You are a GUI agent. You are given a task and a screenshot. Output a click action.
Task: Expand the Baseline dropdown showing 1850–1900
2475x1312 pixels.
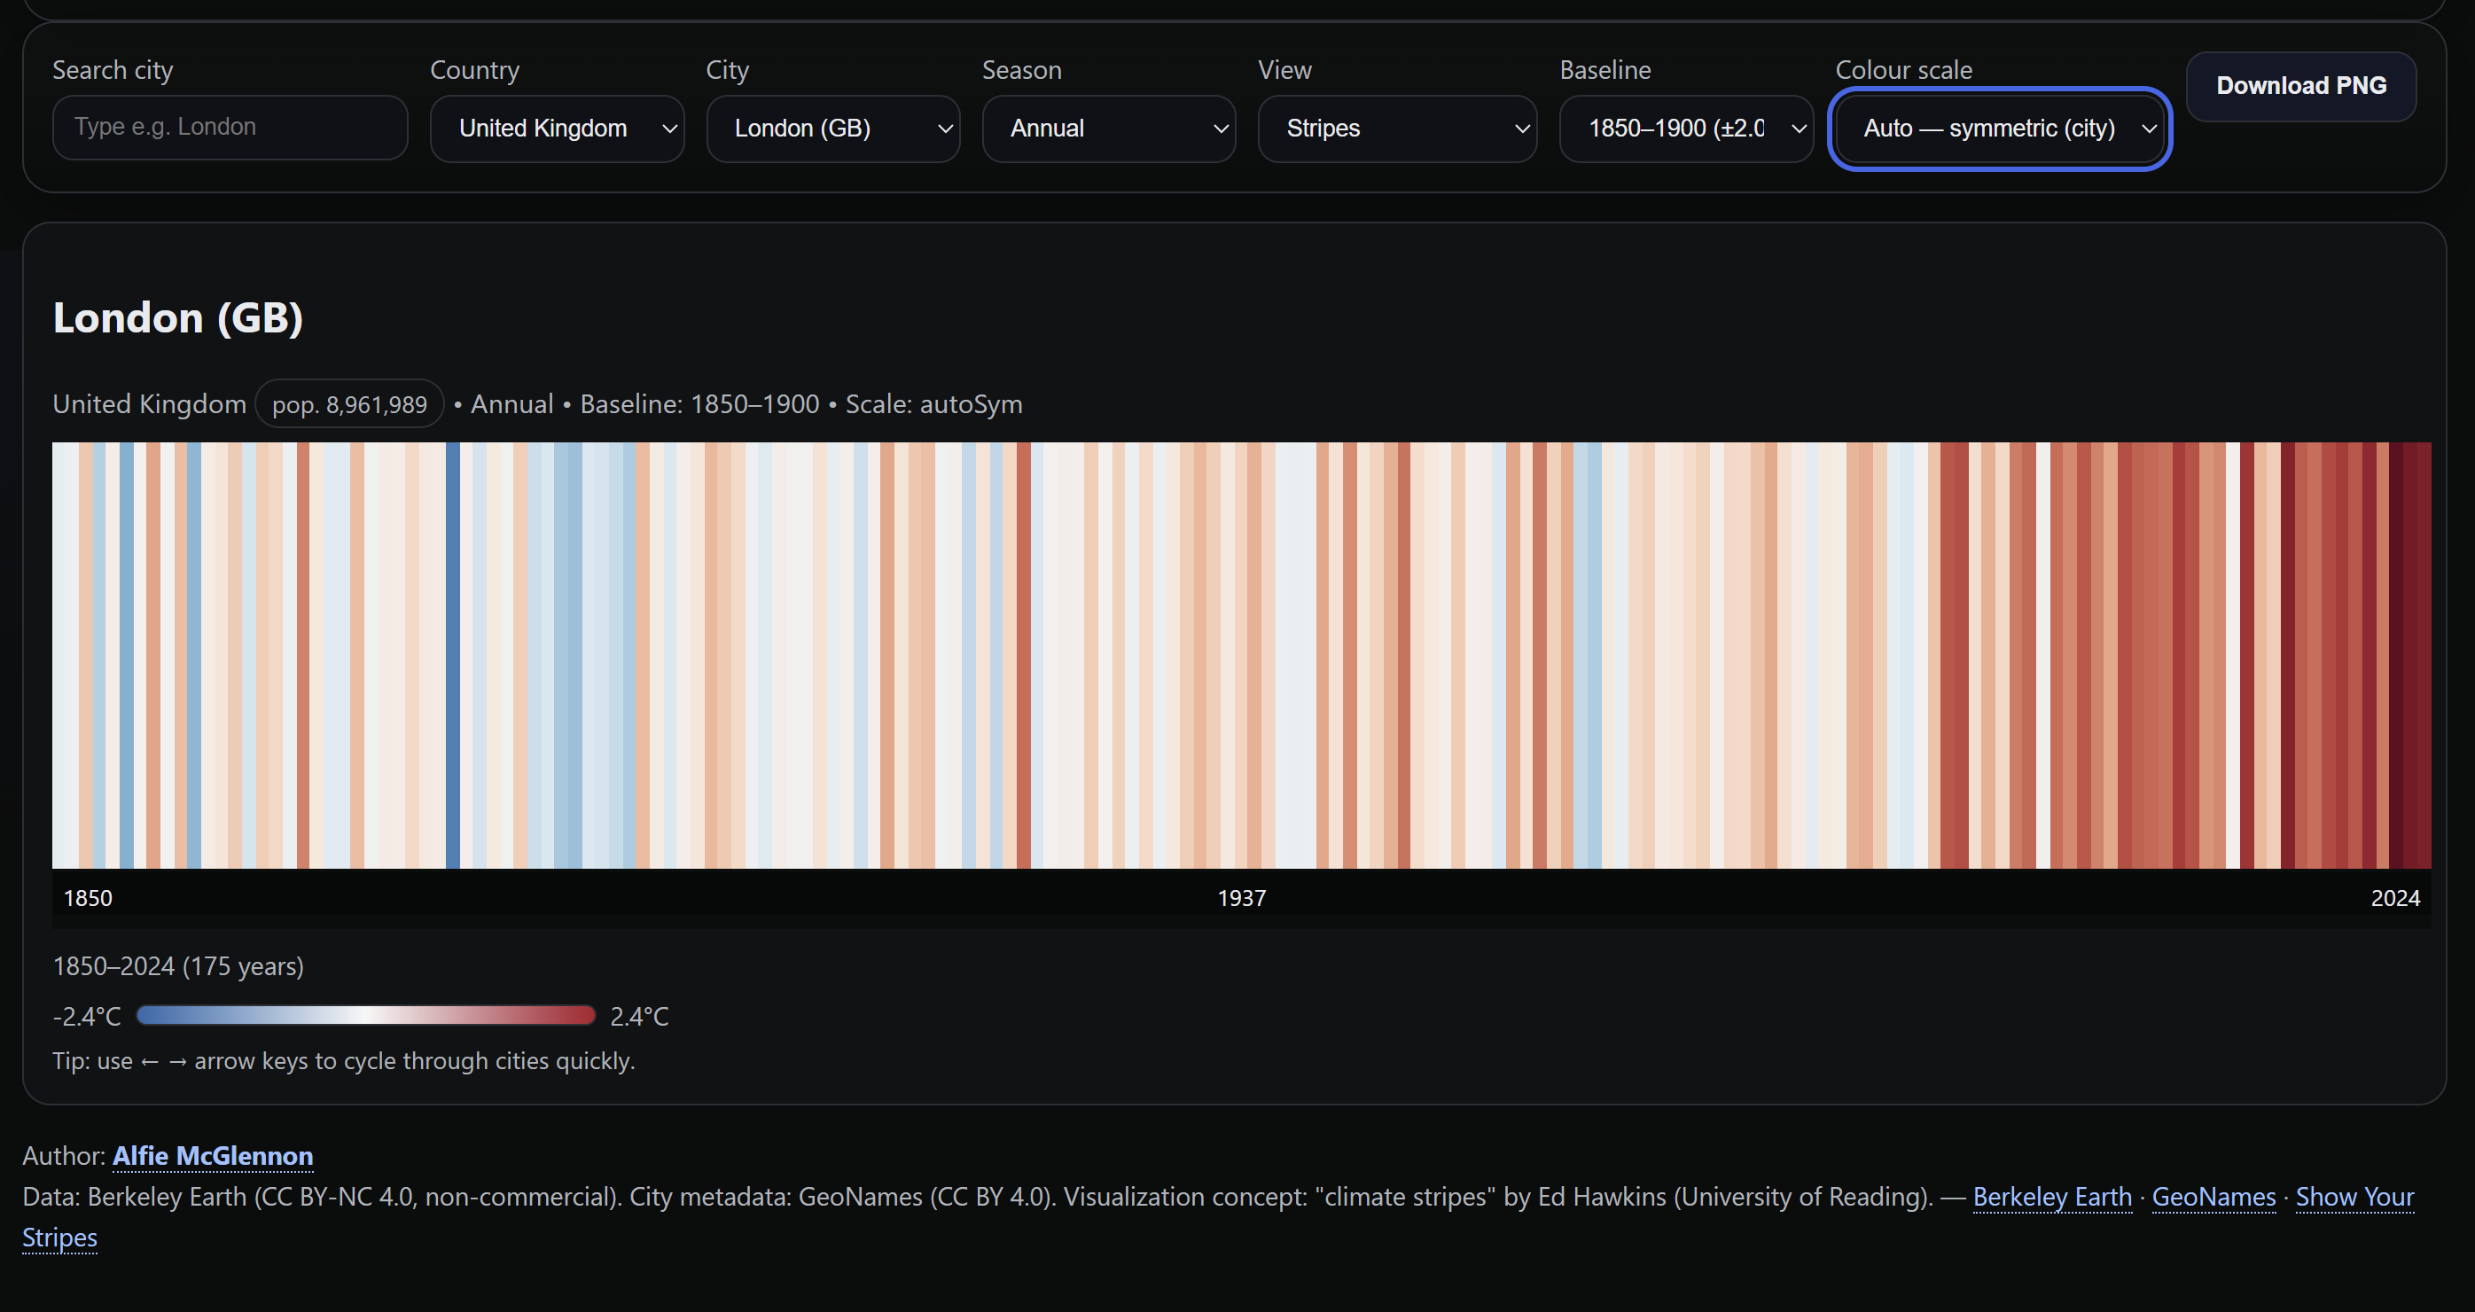click(1686, 128)
